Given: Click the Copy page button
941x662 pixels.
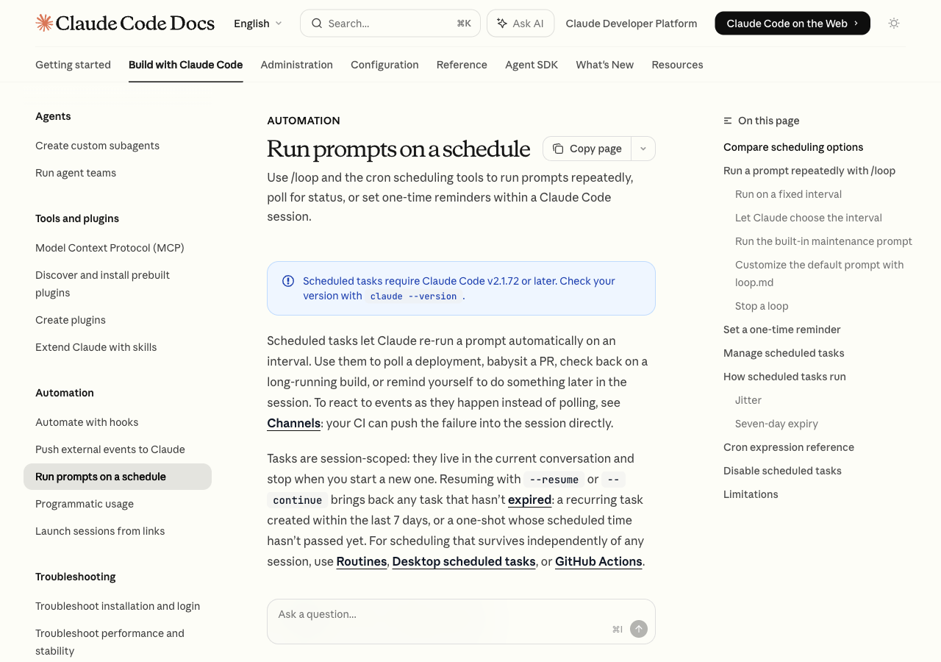Looking at the screenshot, I should (587, 149).
